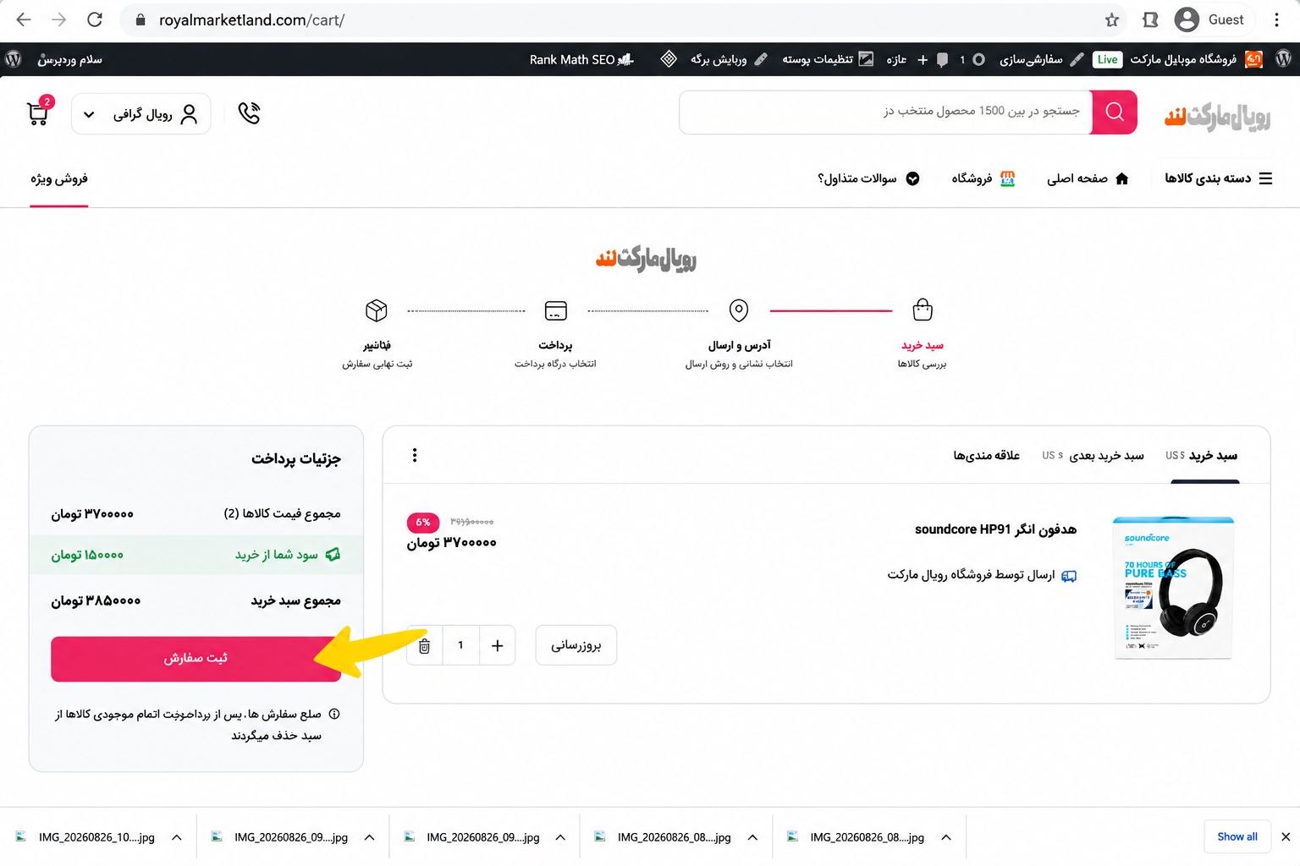Click the soundcore headphone product thumbnail

tap(1173, 588)
